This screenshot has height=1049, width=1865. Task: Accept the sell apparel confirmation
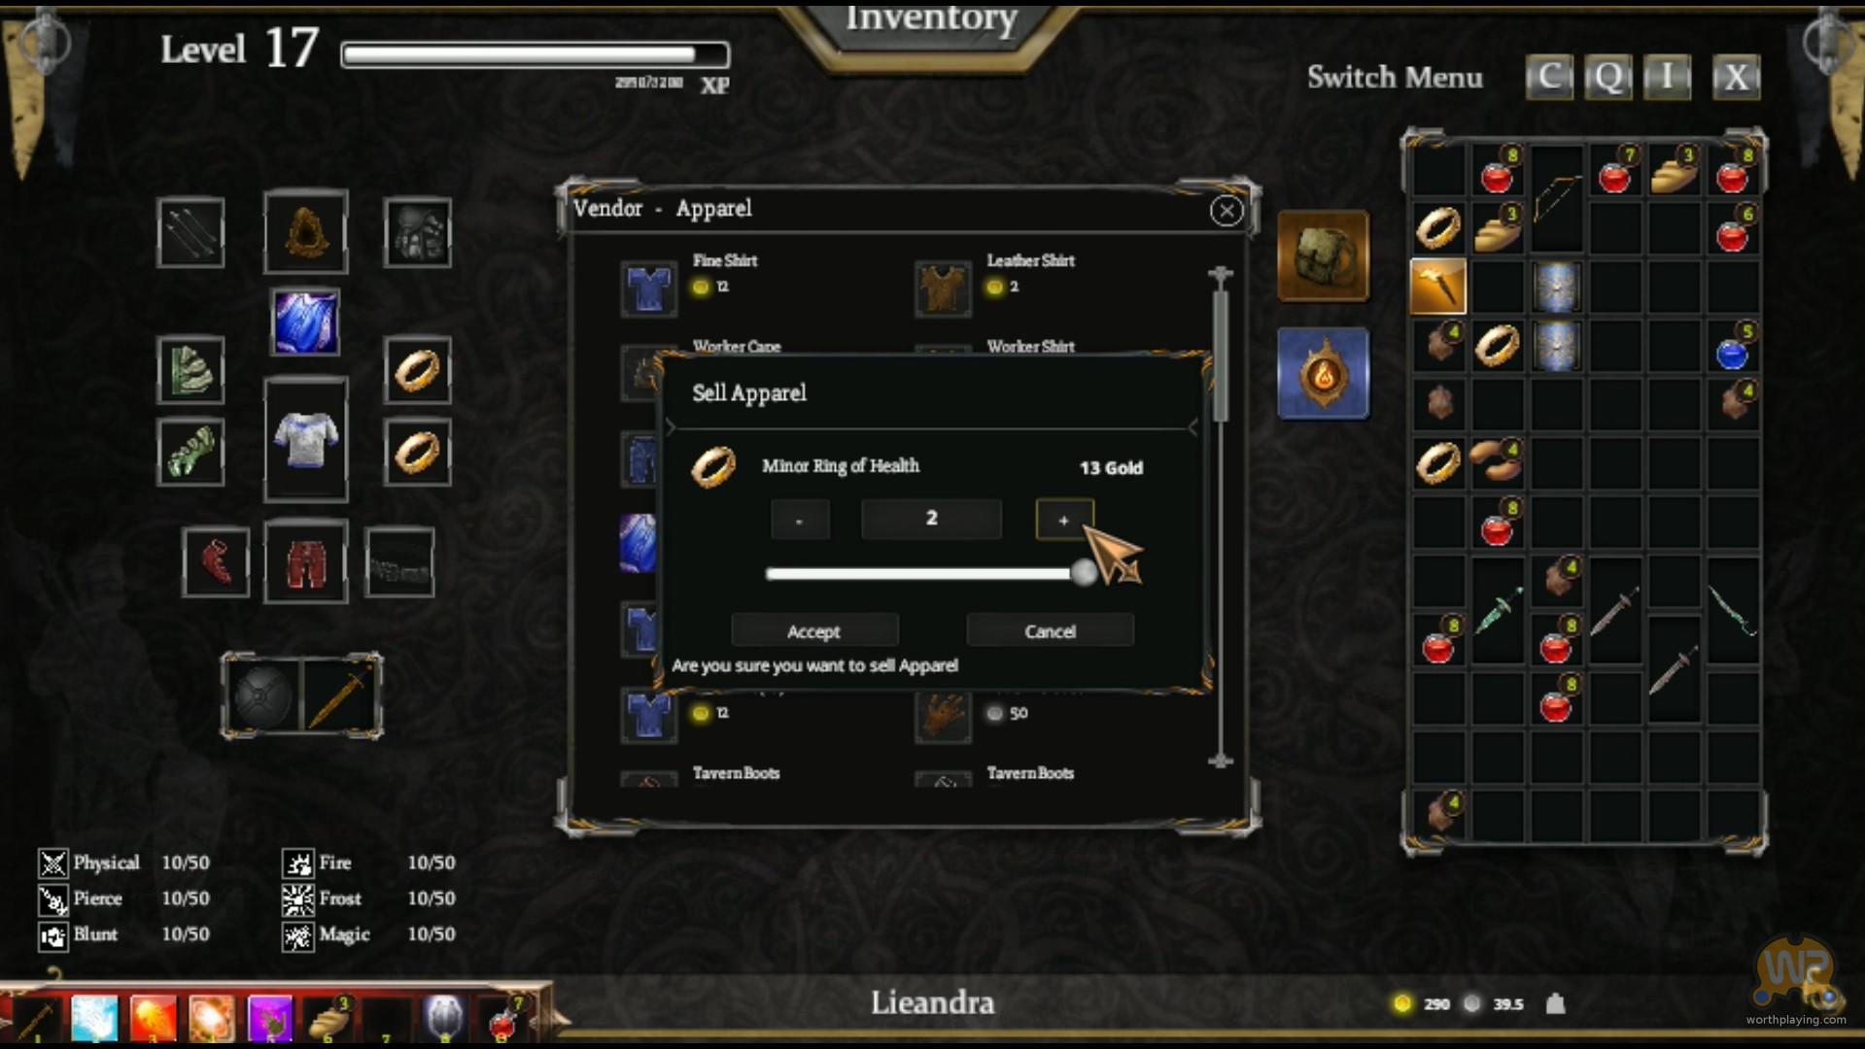pyautogui.click(x=814, y=631)
